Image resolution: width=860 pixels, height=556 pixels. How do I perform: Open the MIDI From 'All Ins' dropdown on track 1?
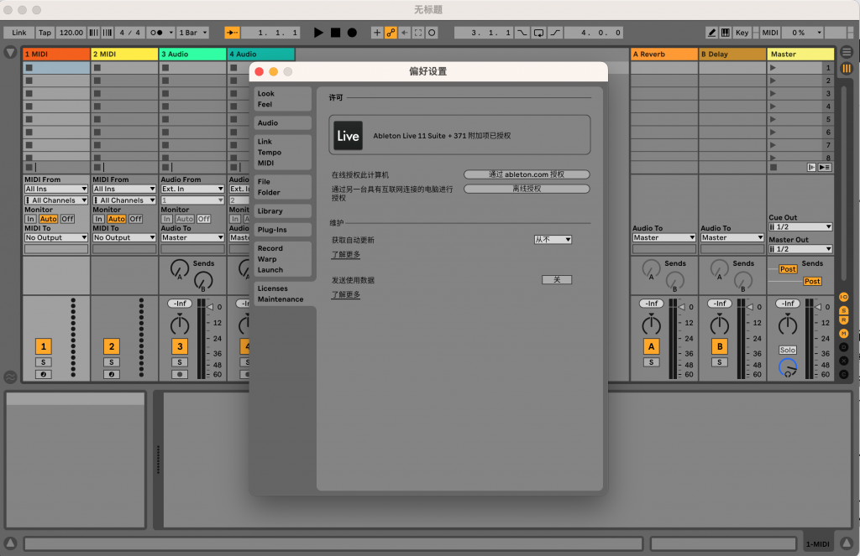pos(55,190)
